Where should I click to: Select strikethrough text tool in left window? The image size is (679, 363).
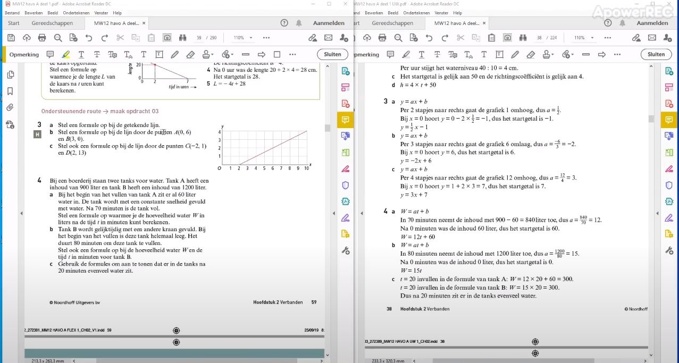point(97,54)
